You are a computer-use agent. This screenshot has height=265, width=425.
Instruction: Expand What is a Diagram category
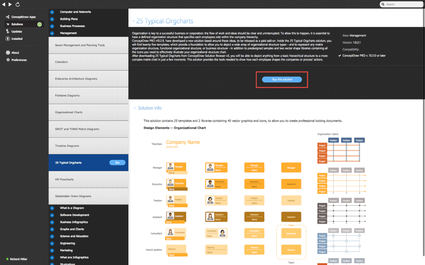pos(52,208)
